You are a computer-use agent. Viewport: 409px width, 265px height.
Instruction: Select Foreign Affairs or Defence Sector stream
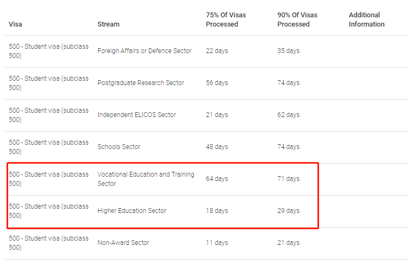point(145,51)
